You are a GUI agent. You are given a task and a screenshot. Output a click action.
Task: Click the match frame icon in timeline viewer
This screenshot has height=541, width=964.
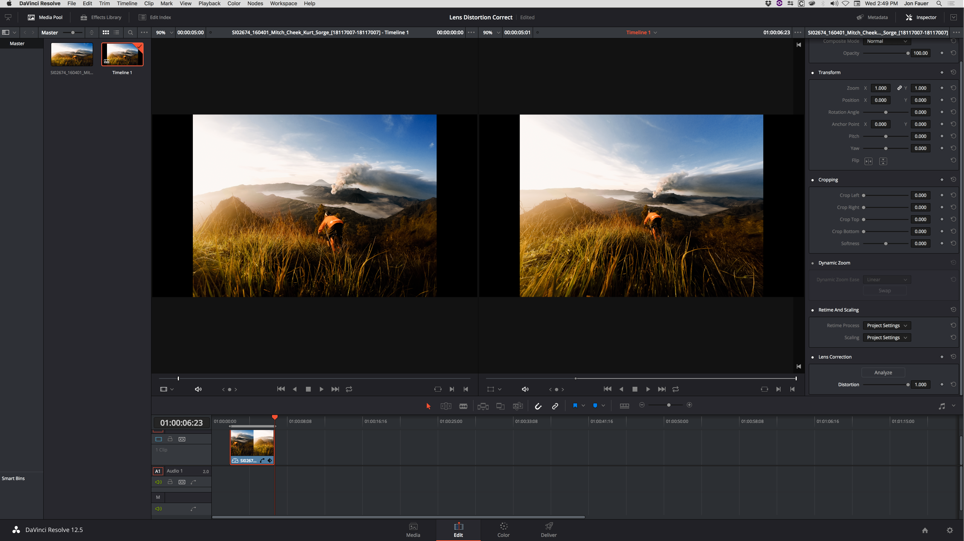coord(764,389)
